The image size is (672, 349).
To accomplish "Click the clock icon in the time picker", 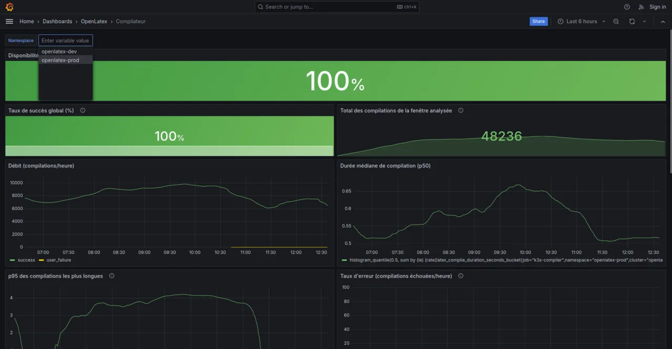I will tap(561, 22).
